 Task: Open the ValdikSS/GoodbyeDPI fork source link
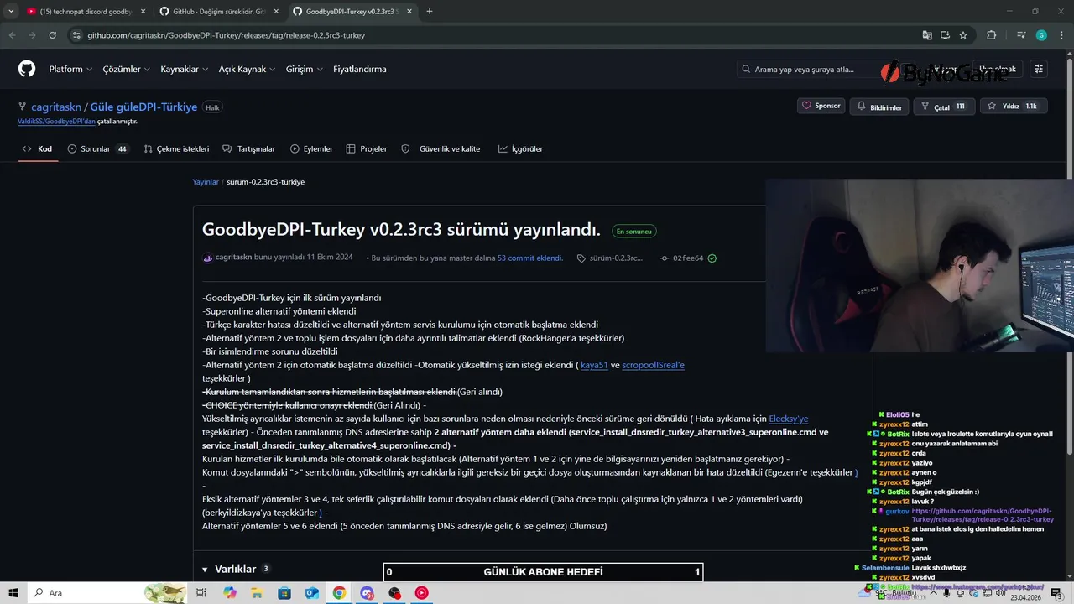click(56, 121)
